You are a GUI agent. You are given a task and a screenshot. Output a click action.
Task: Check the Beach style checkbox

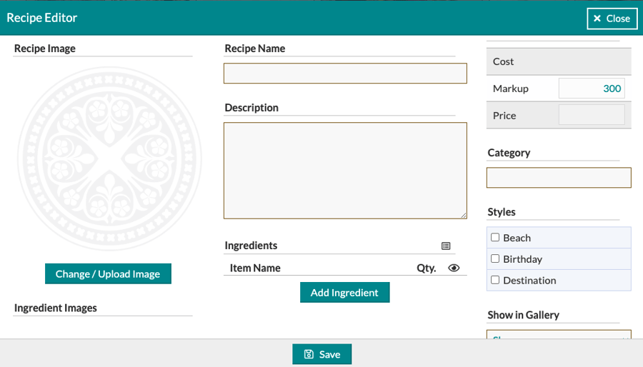coord(495,238)
